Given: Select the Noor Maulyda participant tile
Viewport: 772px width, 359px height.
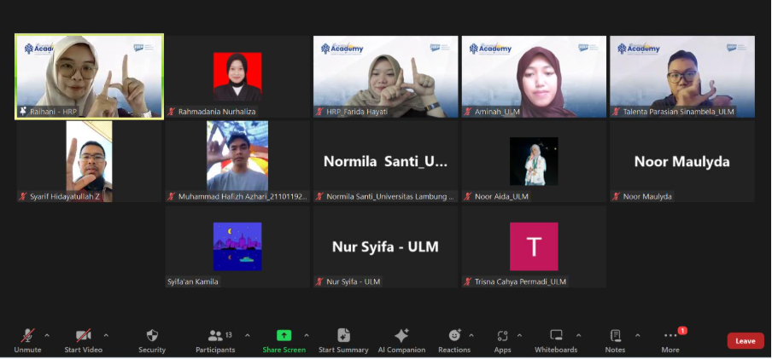Looking at the screenshot, I should [681, 161].
